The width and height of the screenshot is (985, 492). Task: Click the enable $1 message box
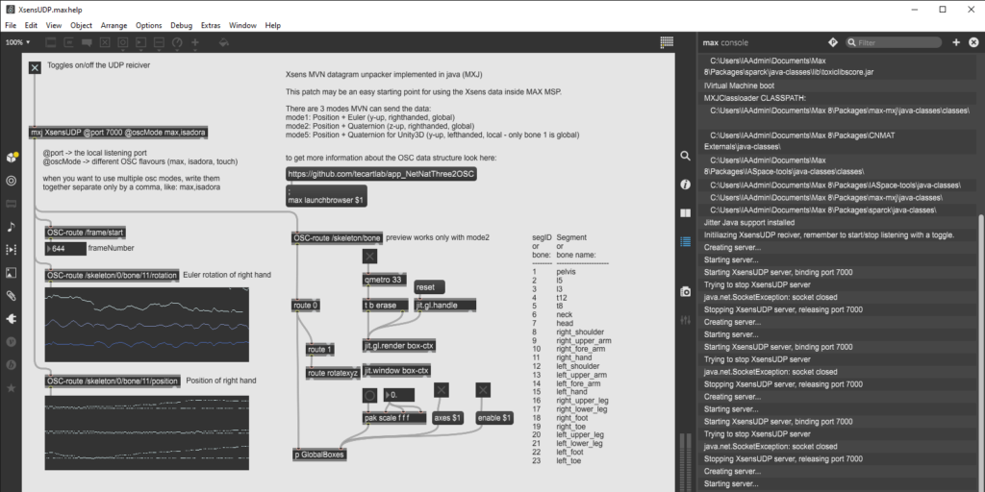(495, 418)
